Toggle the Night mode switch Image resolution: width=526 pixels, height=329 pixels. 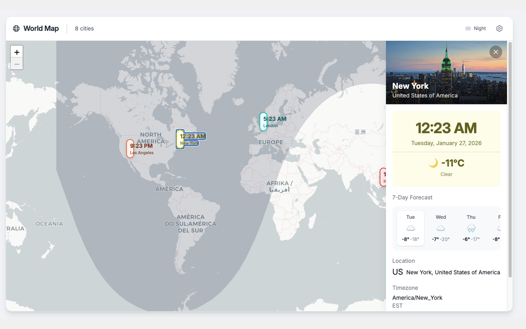pos(468,28)
